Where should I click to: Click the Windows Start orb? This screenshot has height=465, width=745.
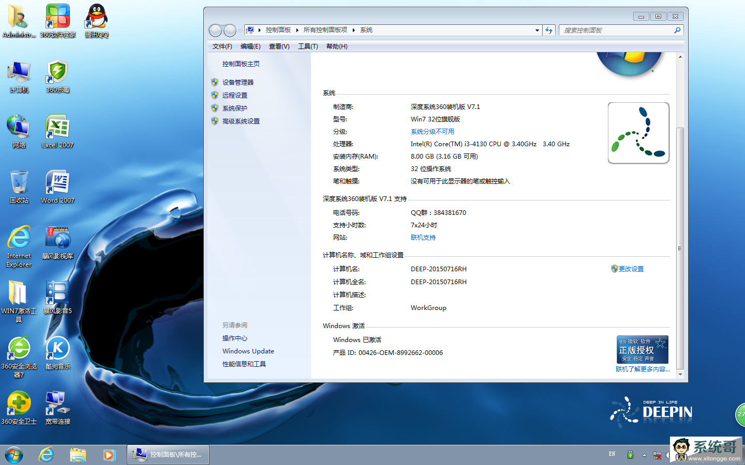point(14,455)
